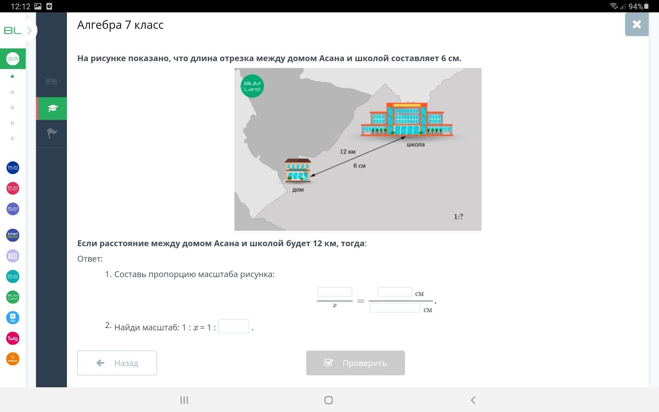Go back with the Назад button
The height and width of the screenshot is (412, 659).
pyautogui.click(x=117, y=363)
